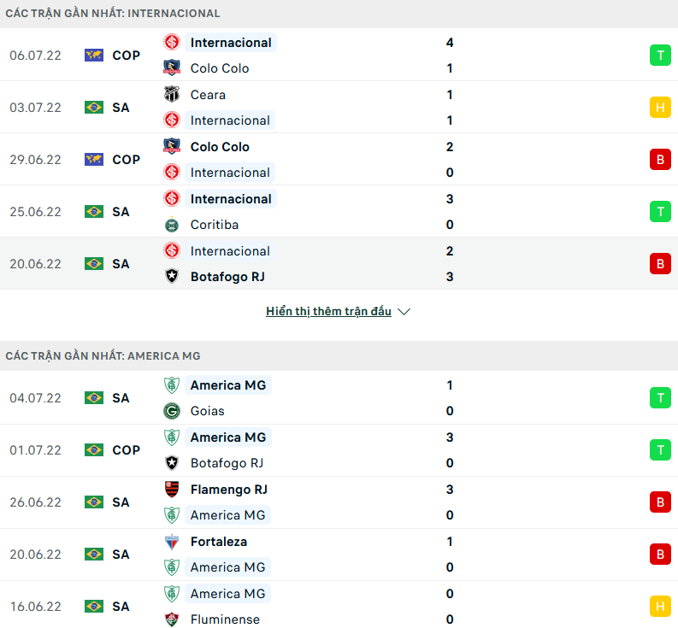Select America MG team name versus Goias
Screen dimensions: 678x628
click(x=228, y=385)
